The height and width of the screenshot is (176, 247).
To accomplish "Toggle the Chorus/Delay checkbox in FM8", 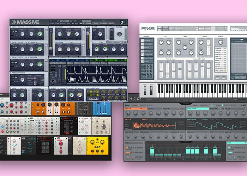I will tap(225, 71).
